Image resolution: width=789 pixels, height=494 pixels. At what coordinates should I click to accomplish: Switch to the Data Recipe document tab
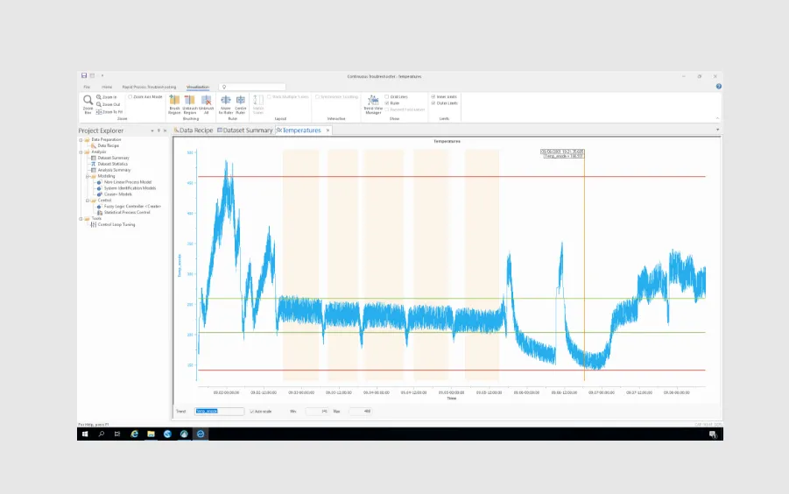coord(194,131)
